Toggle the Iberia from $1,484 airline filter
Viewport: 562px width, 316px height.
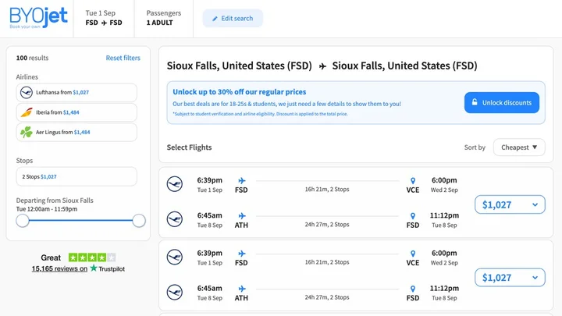point(76,112)
